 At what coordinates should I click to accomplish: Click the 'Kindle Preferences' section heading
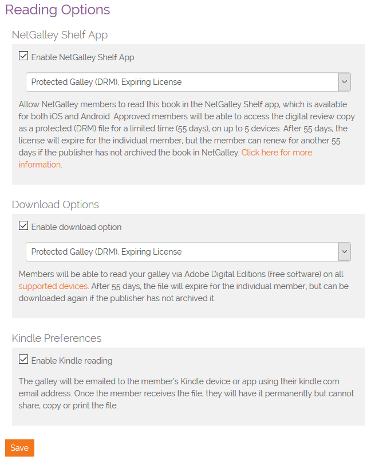pos(57,338)
